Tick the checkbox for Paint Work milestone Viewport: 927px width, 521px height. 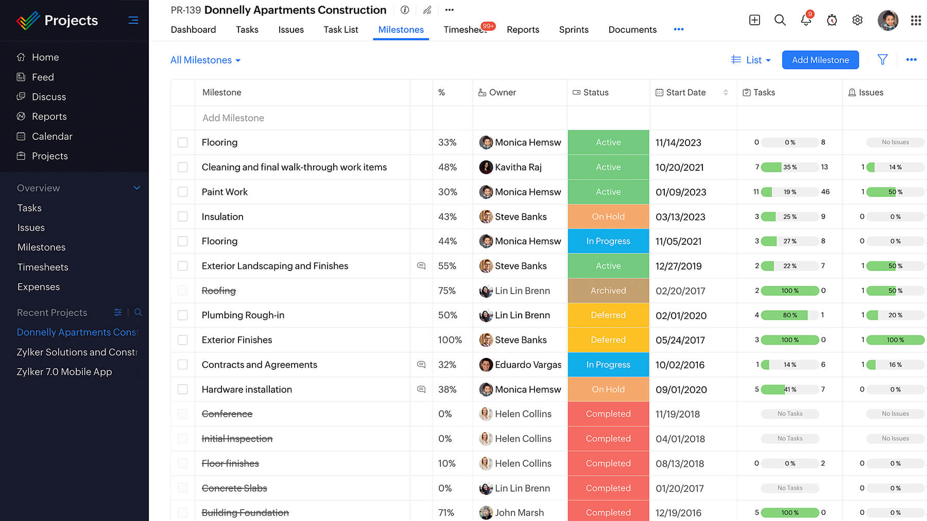point(183,192)
